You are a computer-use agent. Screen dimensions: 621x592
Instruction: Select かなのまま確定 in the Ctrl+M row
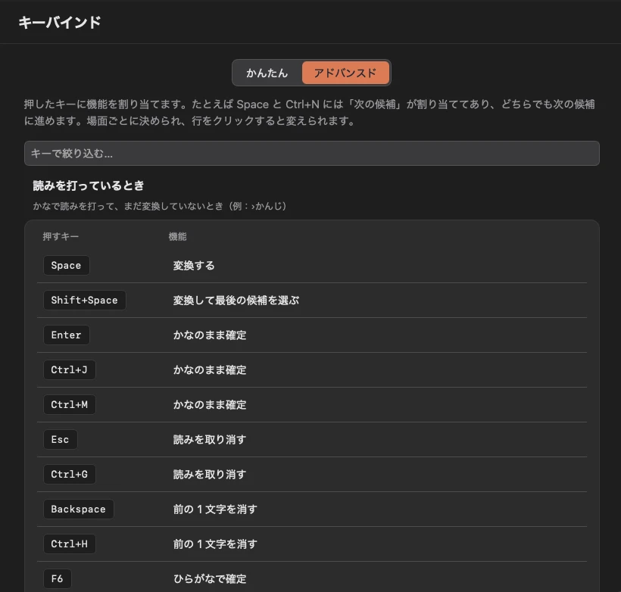coord(210,405)
